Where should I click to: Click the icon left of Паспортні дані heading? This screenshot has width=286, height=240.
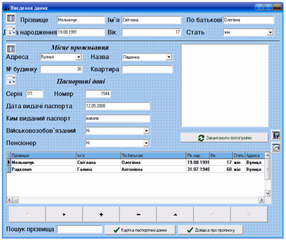pos(11,79)
